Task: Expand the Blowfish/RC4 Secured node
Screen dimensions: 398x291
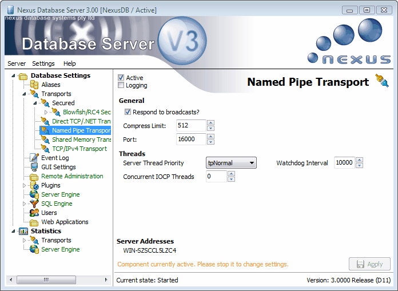Action: (46, 112)
